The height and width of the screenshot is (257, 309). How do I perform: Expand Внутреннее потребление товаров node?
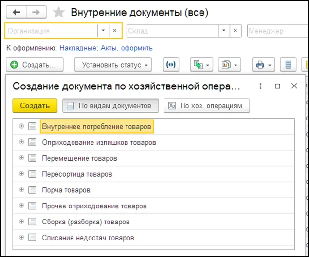(x=21, y=126)
